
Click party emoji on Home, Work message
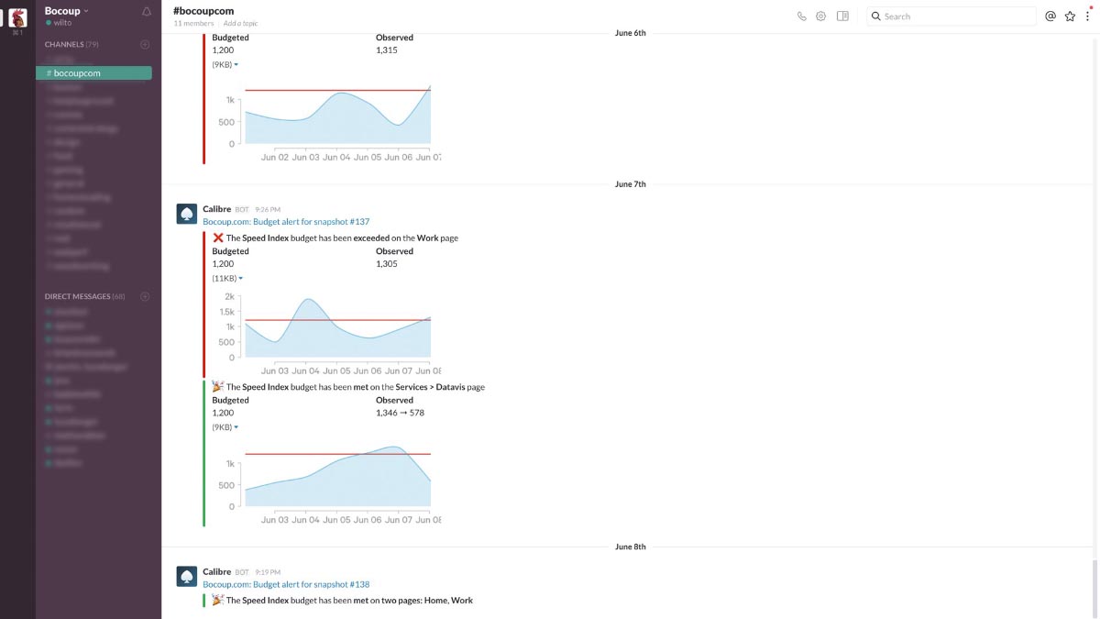(218, 600)
